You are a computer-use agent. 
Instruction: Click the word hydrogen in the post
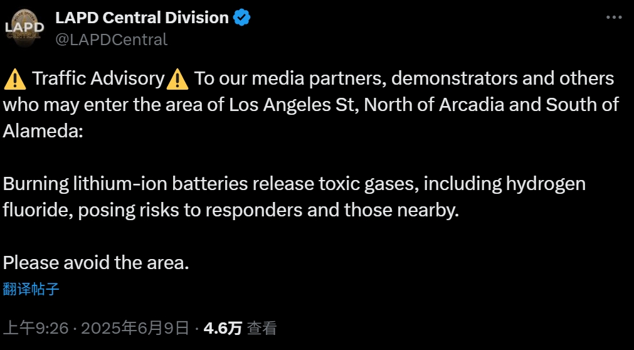coord(546,185)
